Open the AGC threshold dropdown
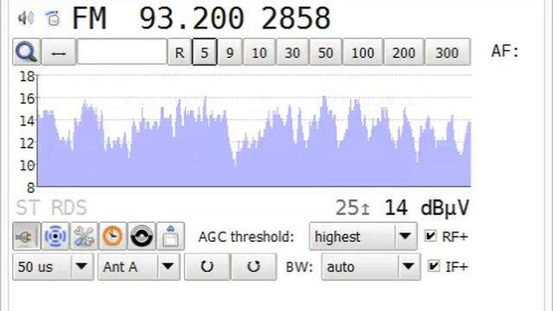Image resolution: width=553 pixels, height=311 pixels. point(363,236)
